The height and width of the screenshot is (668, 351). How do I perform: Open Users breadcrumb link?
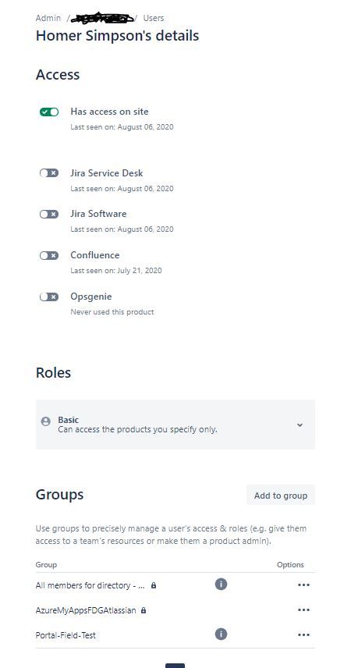pyautogui.click(x=154, y=18)
